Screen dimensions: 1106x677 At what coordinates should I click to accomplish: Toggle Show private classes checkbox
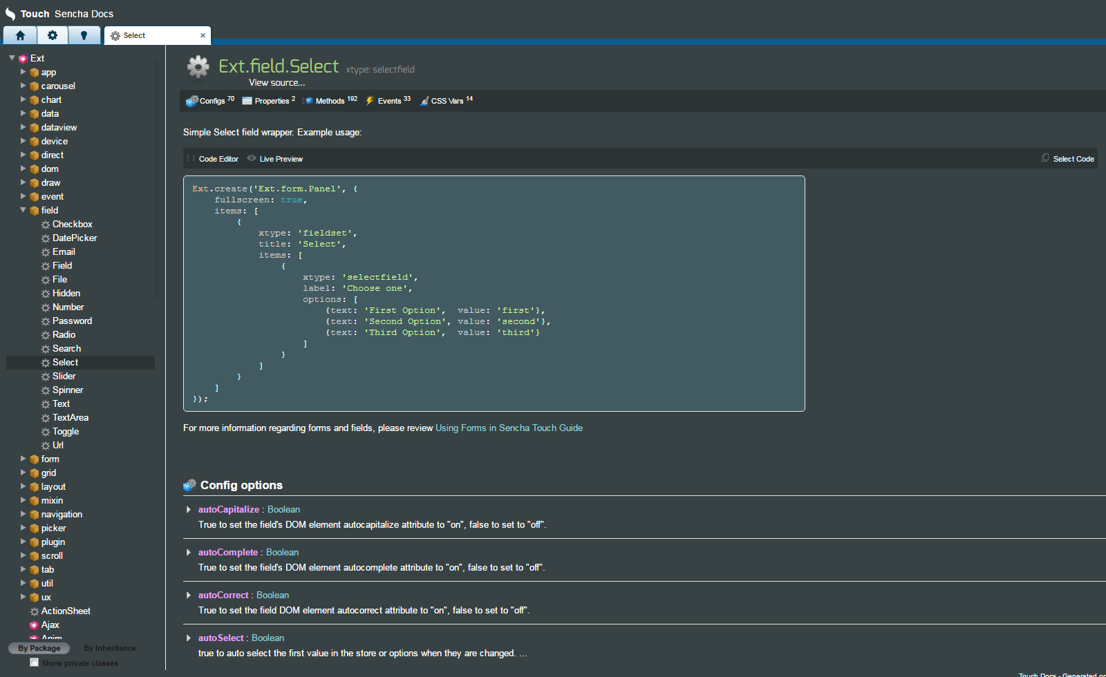(34, 662)
